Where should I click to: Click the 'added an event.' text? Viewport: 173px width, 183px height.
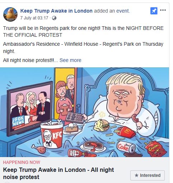pyautogui.click(x=112, y=11)
